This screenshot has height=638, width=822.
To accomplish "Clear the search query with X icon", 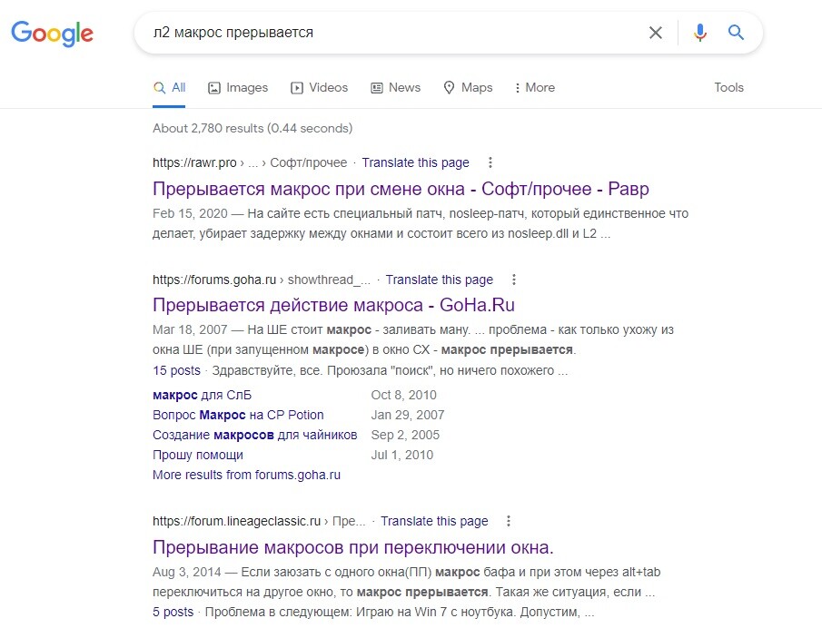I will [655, 33].
